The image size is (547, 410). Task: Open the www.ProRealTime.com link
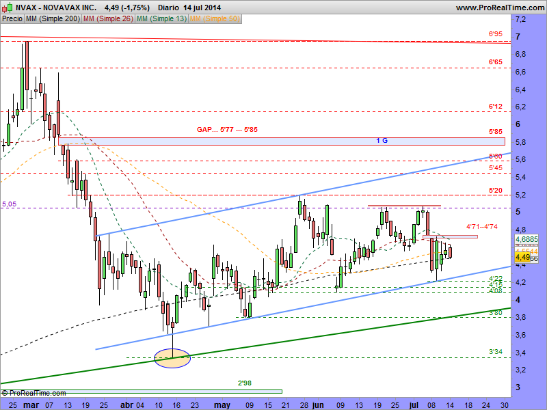501,8
